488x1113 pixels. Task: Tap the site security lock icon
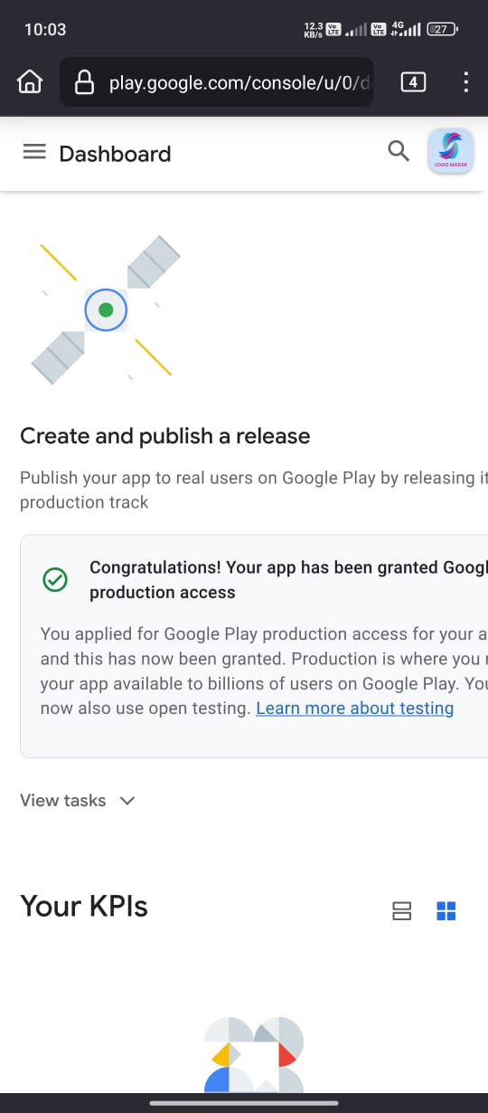click(x=84, y=83)
